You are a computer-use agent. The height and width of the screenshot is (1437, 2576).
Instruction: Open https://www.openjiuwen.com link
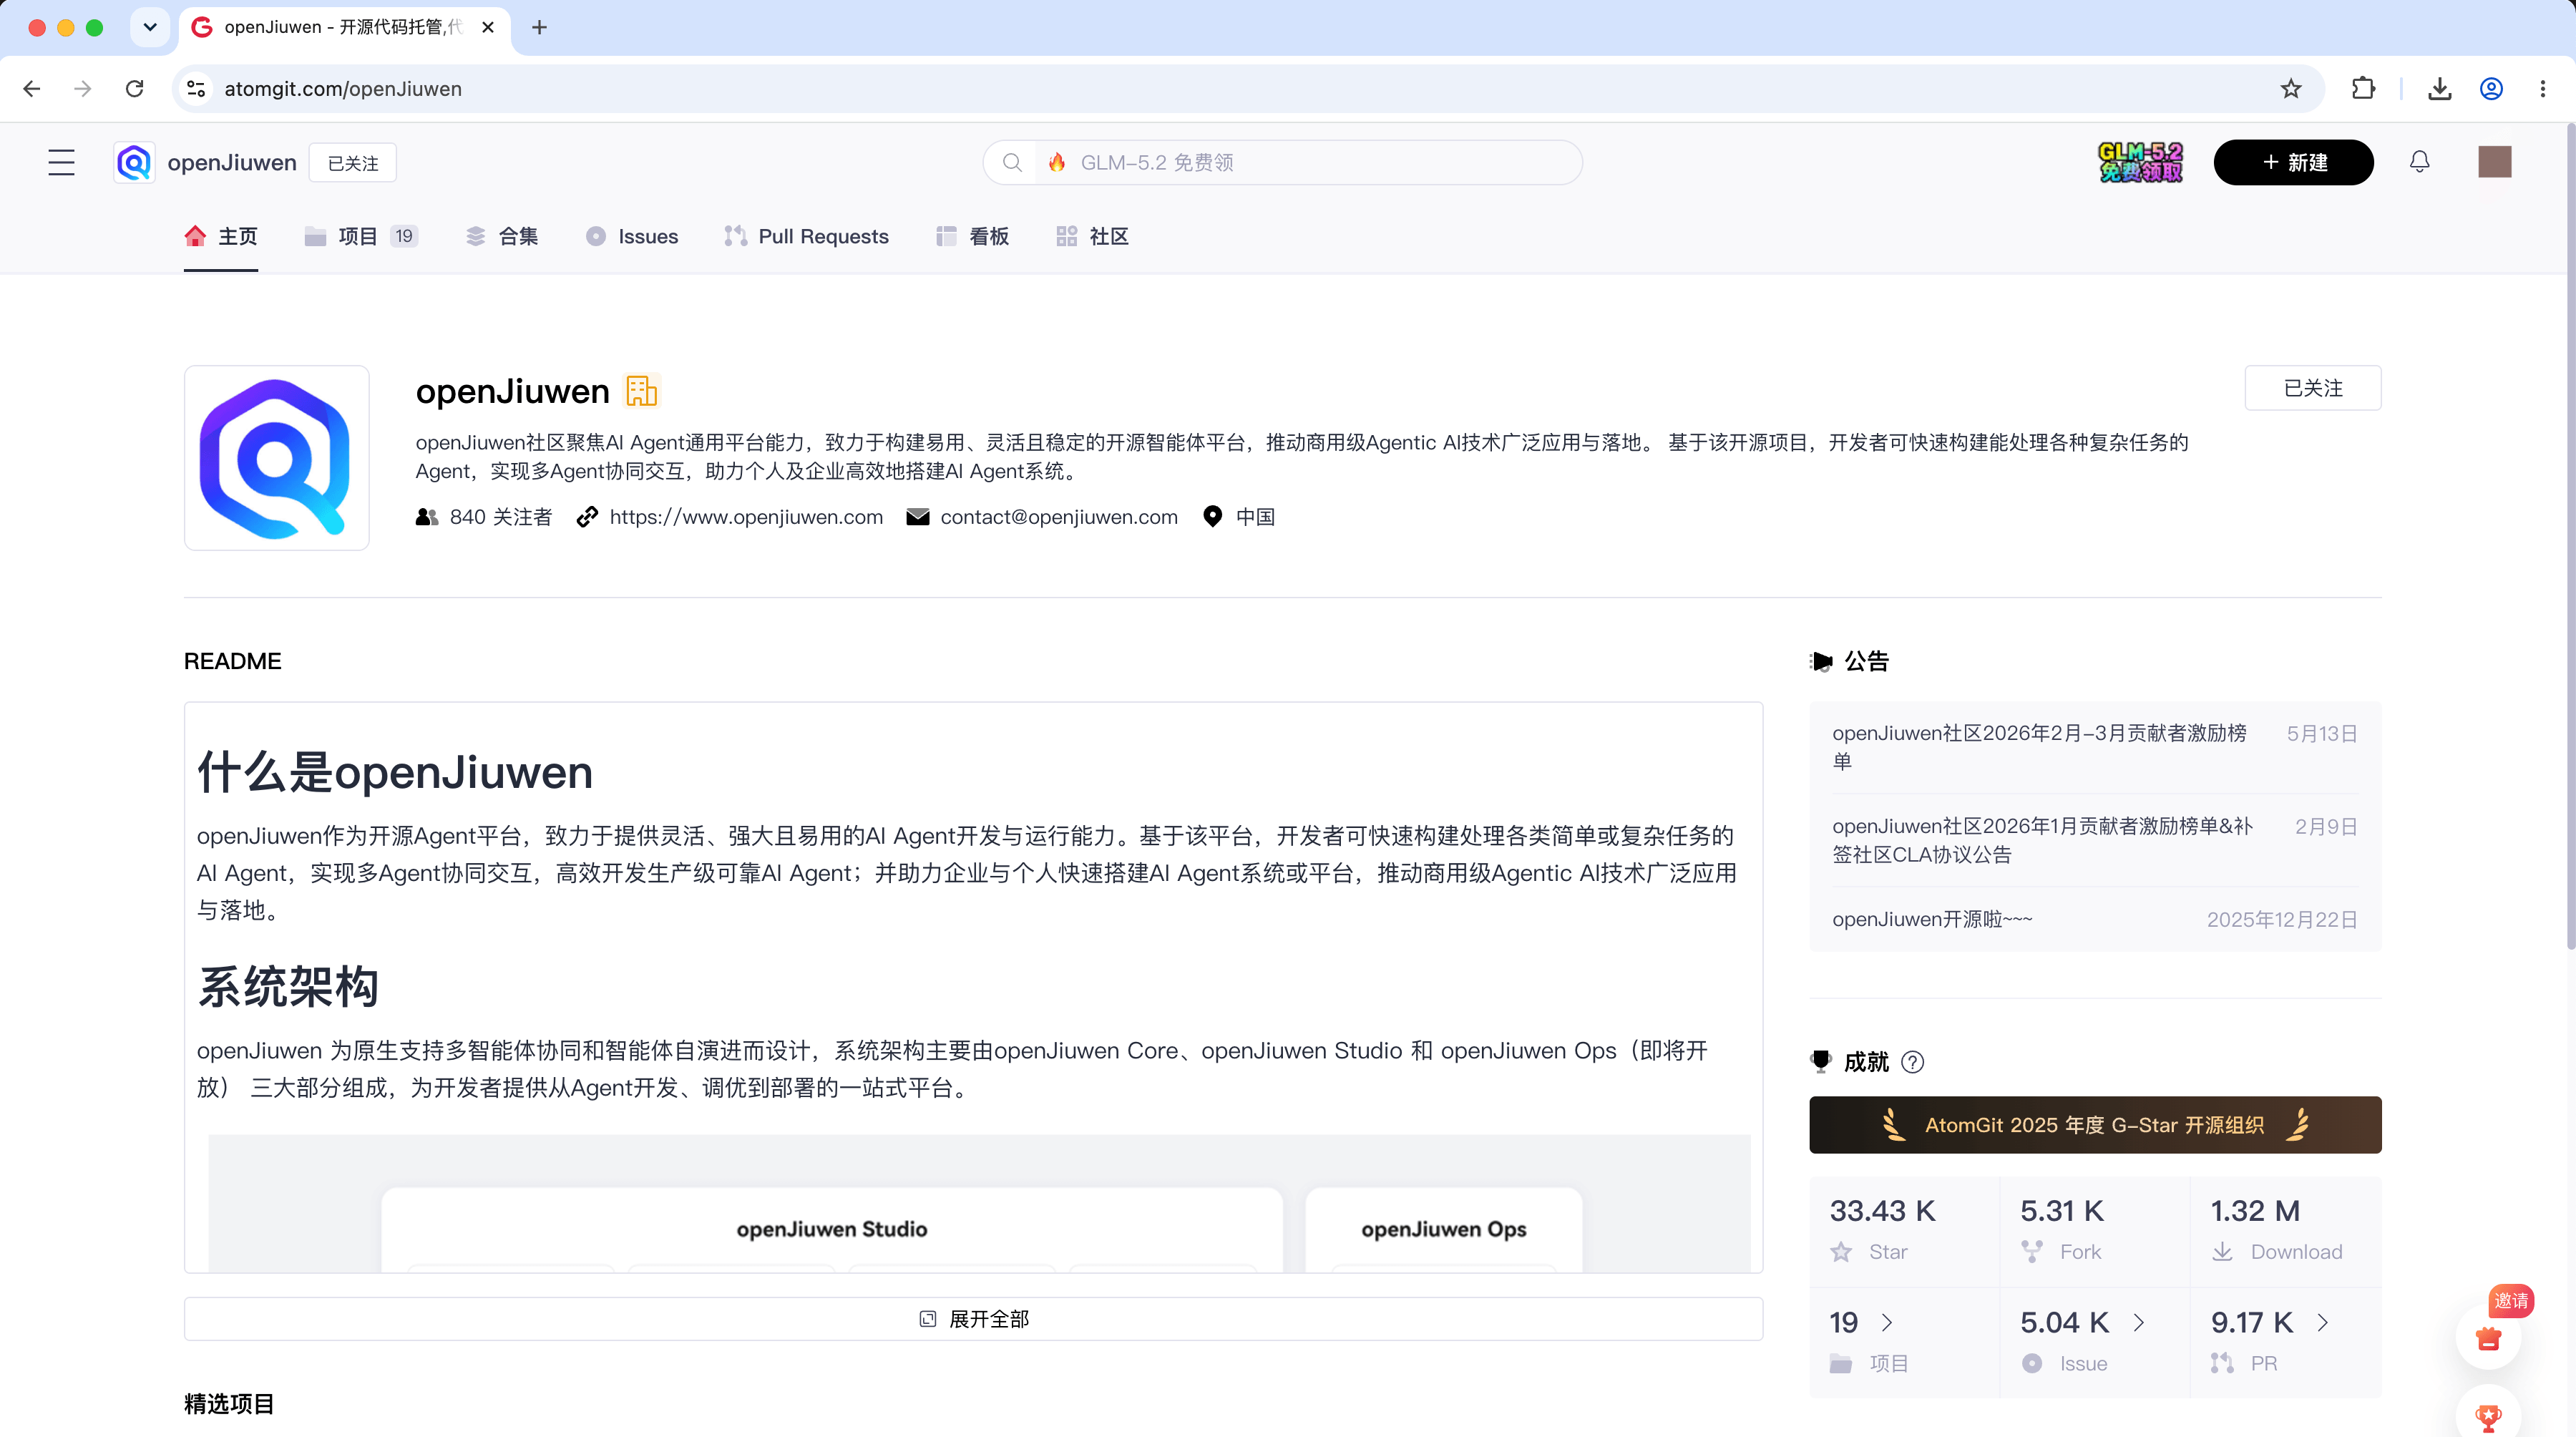click(x=746, y=517)
